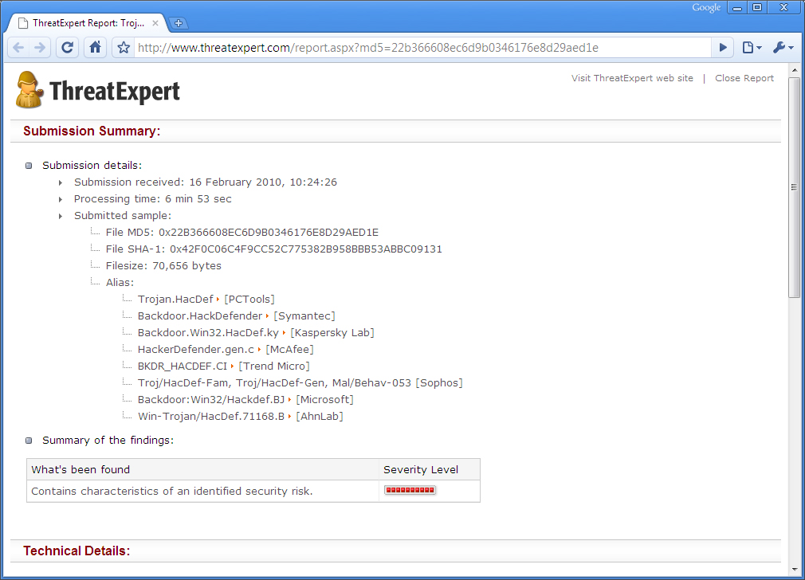Click the Contains characteristics of an identified security risk cell
This screenshot has height=580, width=805.
pos(202,492)
